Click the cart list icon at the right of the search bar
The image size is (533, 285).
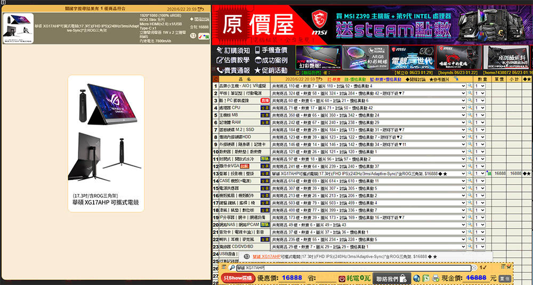coord(506,267)
